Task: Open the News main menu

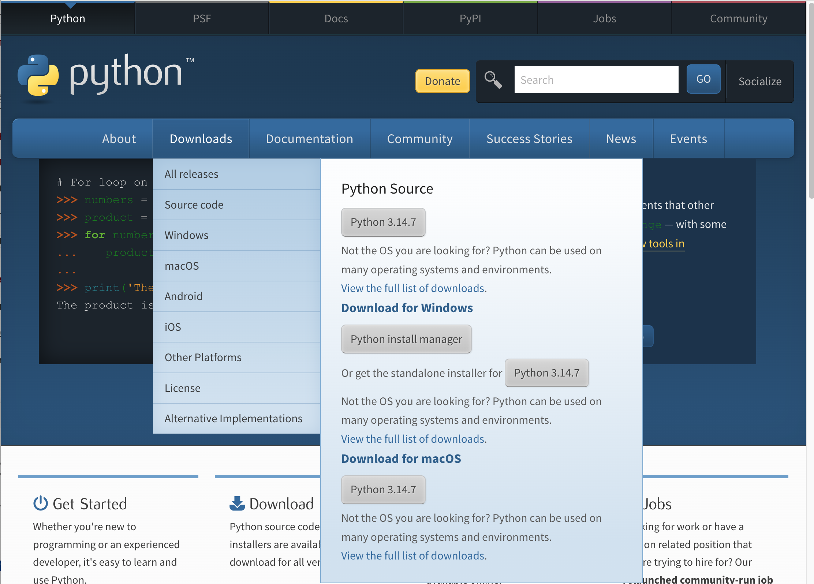Action: tap(621, 139)
